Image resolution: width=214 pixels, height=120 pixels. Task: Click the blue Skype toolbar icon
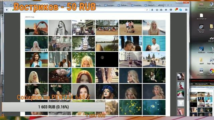181,10
